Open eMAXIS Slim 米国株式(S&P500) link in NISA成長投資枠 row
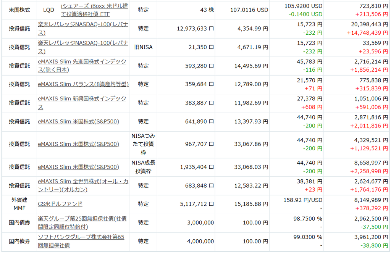Image resolution: width=391 pixels, height=253 pixels. coord(79,167)
